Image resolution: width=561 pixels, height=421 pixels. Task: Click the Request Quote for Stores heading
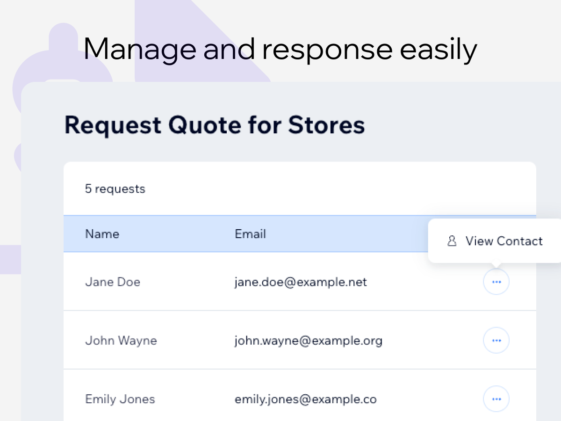coord(215,125)
